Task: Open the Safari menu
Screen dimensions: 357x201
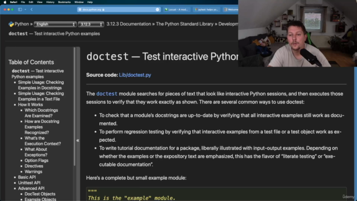Action: (13, 2)
